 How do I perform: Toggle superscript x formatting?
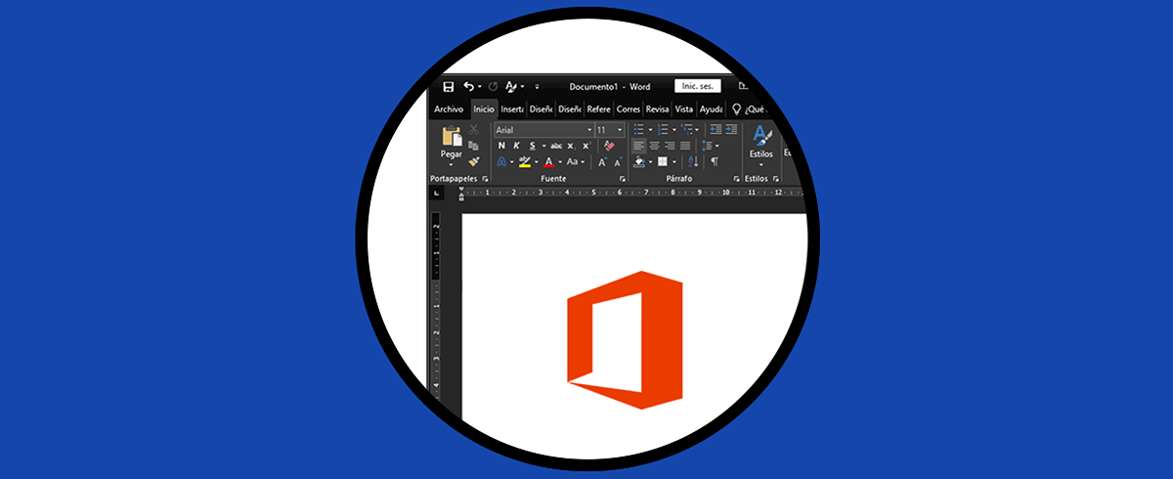[586, 146]
